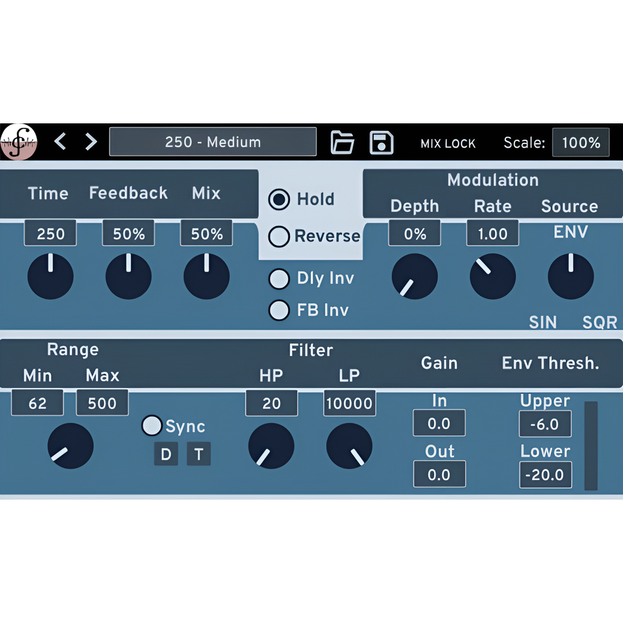Click the MIX LOCK button

pyautogui.click(x=448, y=144)
